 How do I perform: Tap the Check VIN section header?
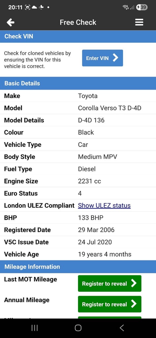coord(78,36)
